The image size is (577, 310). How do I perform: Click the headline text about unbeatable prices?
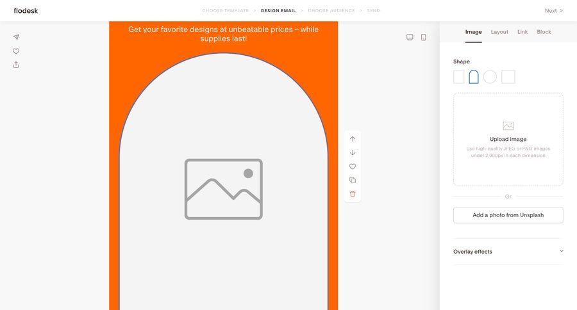point(223,34)
